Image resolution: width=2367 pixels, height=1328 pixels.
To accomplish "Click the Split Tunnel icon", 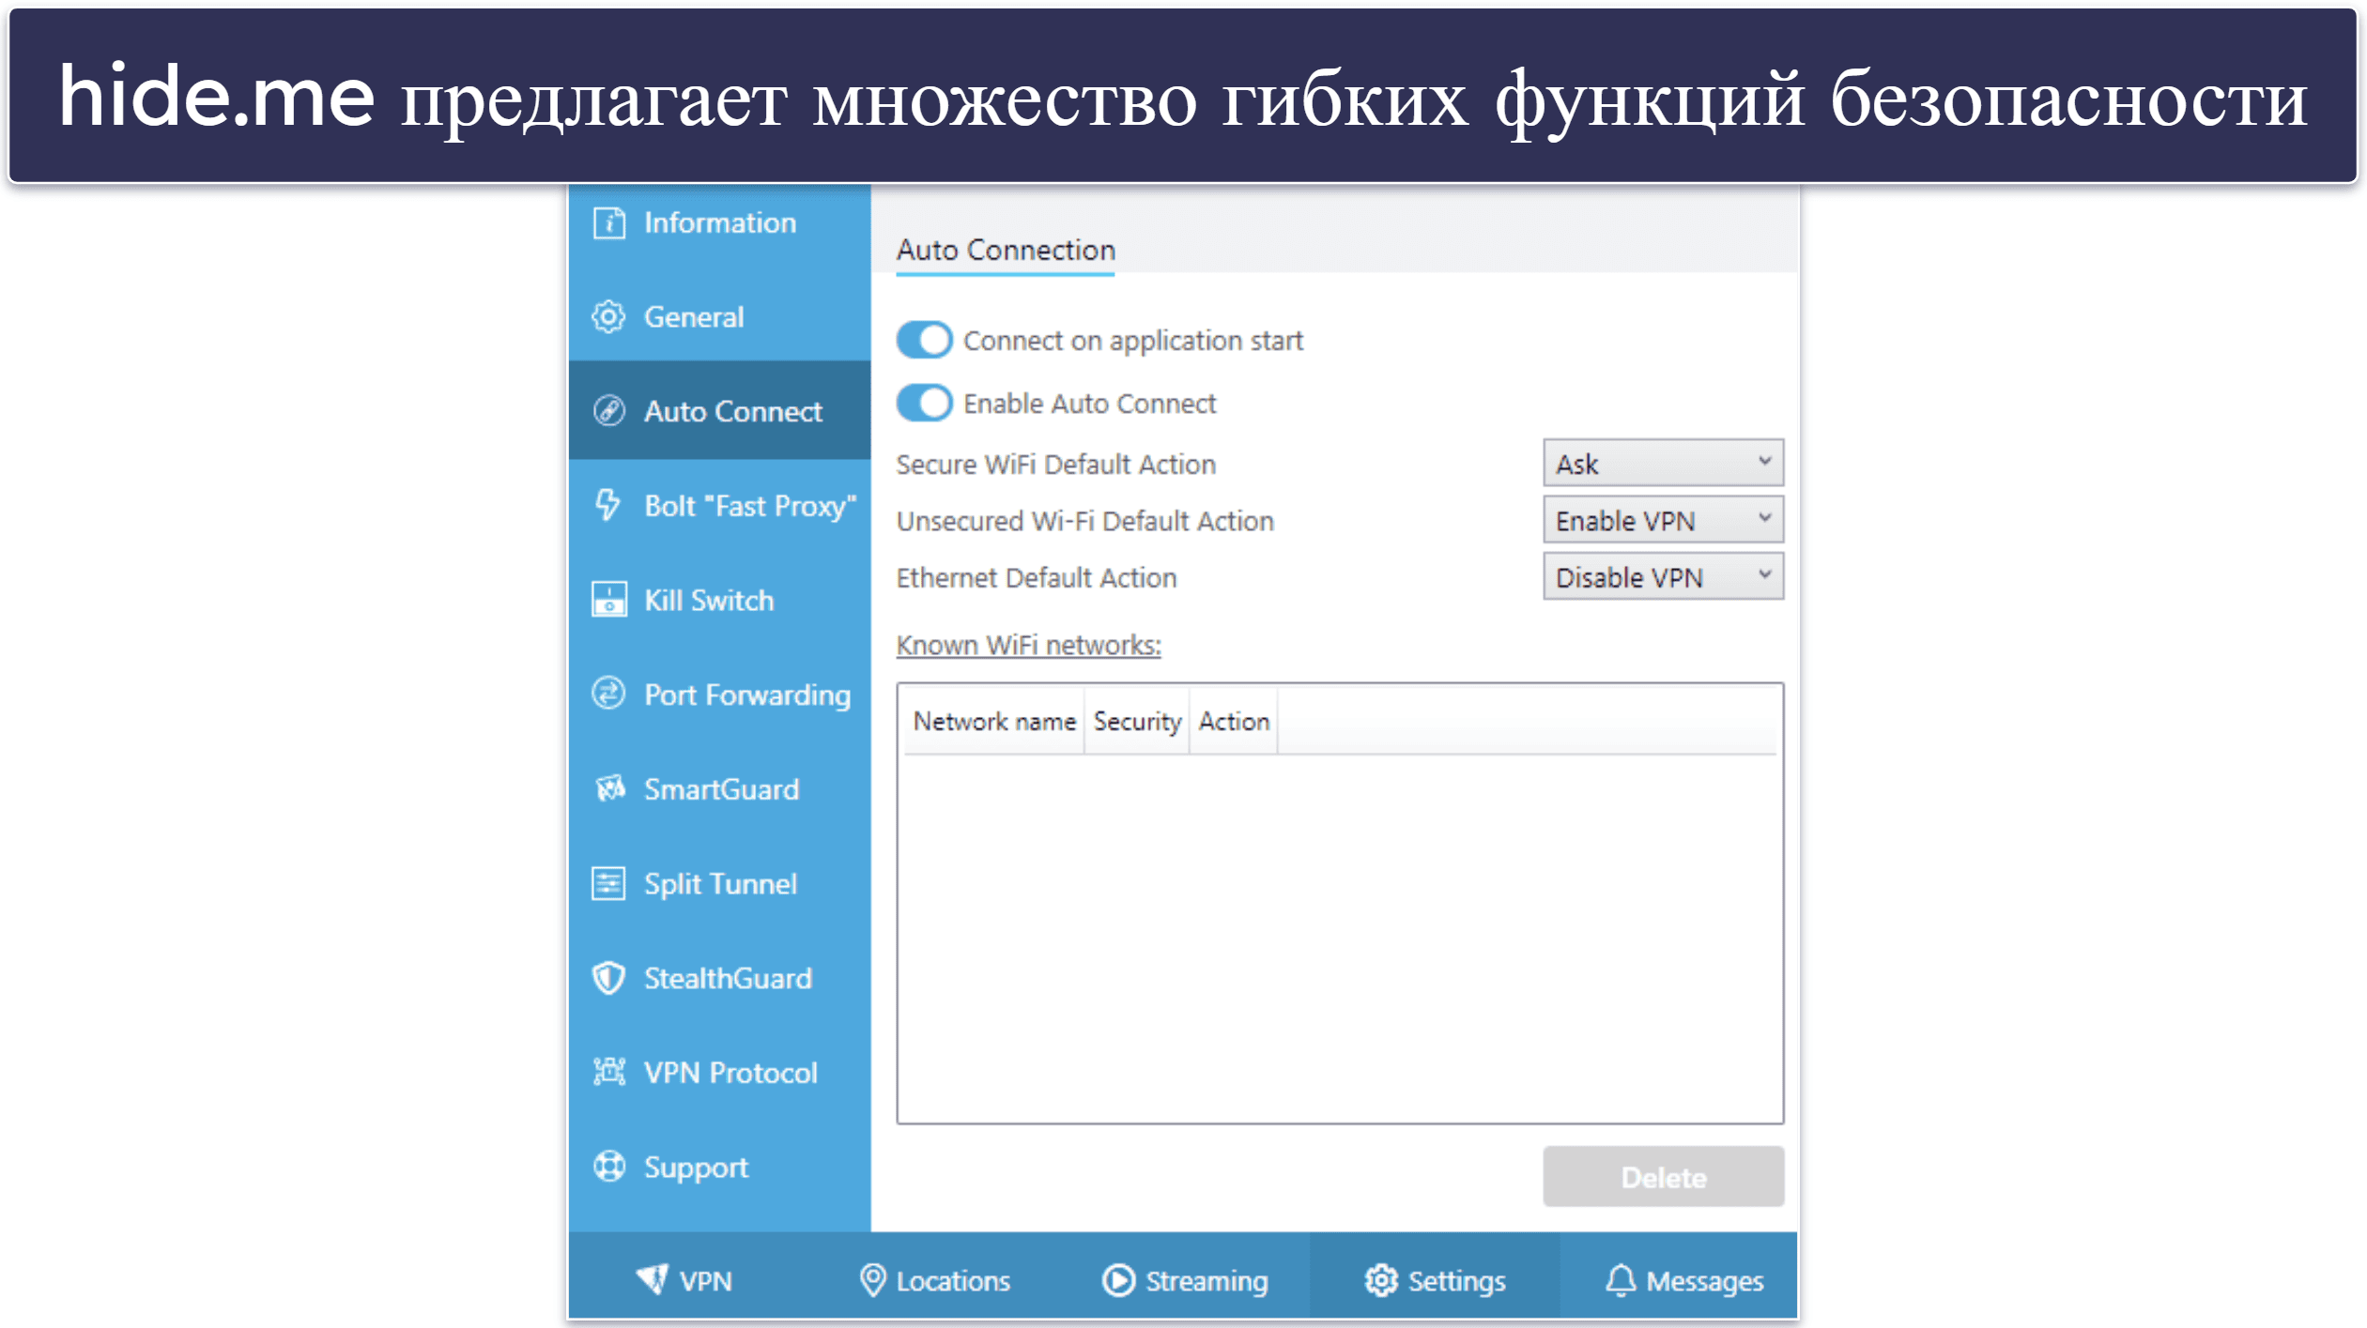I will [608, 883].
